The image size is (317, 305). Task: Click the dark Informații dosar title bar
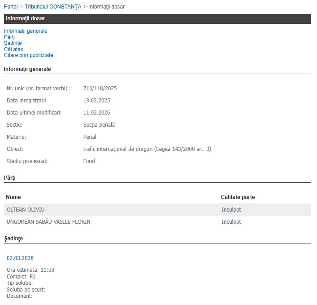[157, 18]
